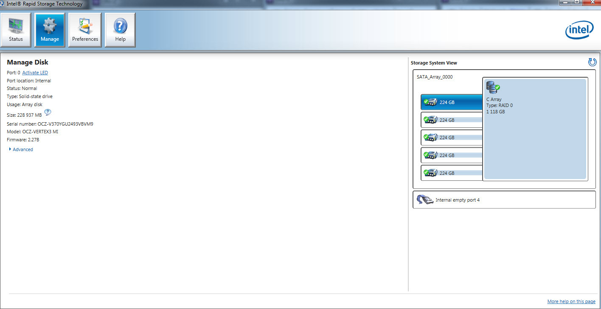The height and width of the screenshot is (309, 601).
Task: Open Preferences from the toolbar
Action: (x=85, y=30)
